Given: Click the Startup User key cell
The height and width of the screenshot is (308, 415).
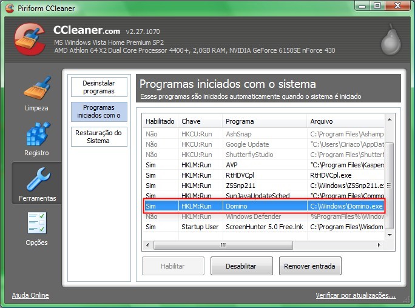Looking at the screenshot, I should click(200, 227).
